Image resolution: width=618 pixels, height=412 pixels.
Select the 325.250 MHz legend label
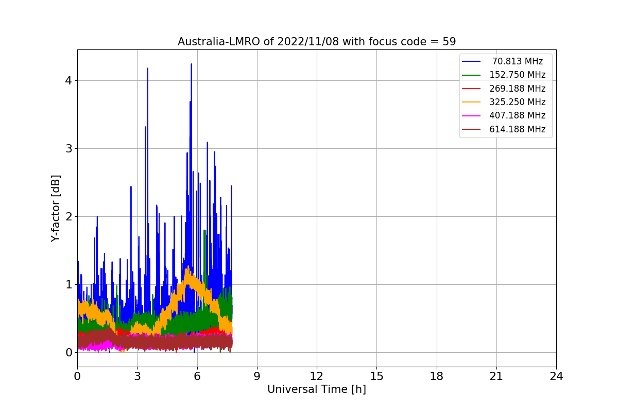pyautogui.click(x=518, y=102)
